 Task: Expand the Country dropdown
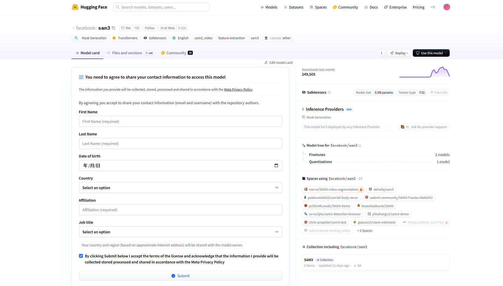pyautogui.click(x=180, y=188)
